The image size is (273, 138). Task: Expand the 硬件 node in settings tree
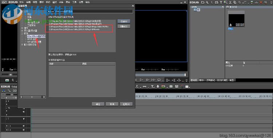click(x=22, y=28)
